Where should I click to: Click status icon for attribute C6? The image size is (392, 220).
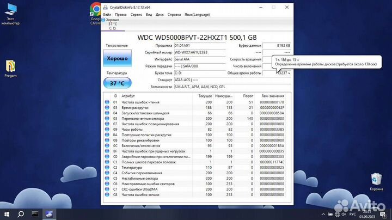[107, 184]
